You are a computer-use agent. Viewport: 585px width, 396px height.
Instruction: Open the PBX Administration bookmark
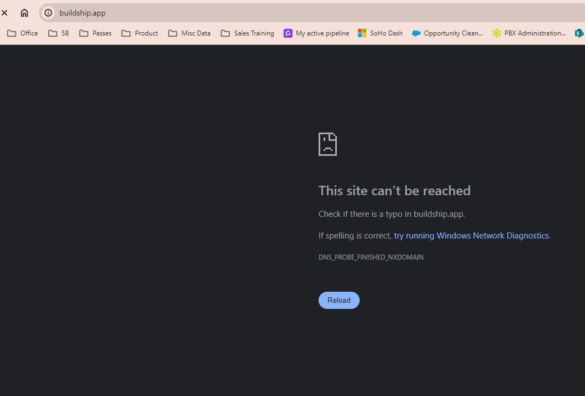pos(529,33)
